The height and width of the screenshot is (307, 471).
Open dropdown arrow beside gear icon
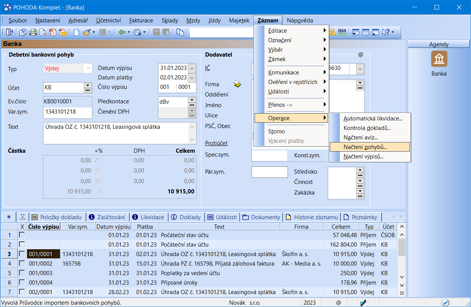144,32
